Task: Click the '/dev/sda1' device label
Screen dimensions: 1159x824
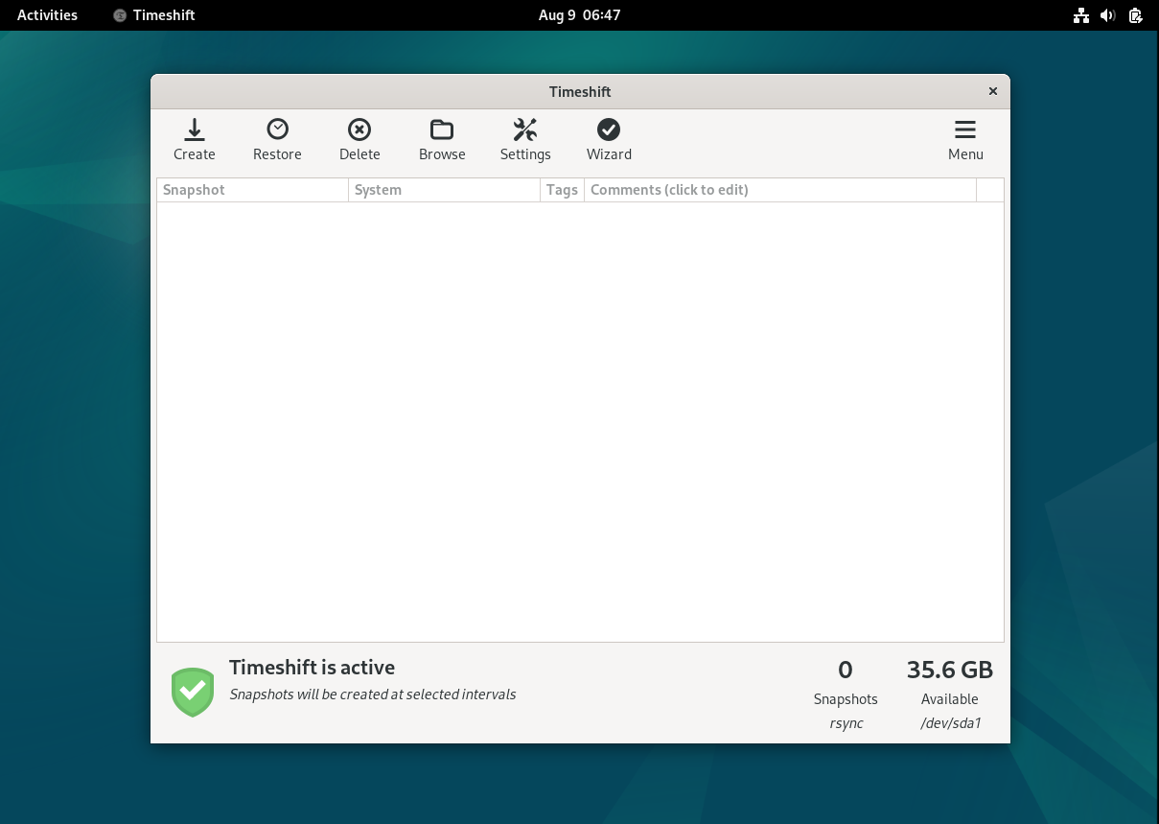Action: pos(950,723)
